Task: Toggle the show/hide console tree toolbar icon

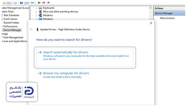Action: 9,3
